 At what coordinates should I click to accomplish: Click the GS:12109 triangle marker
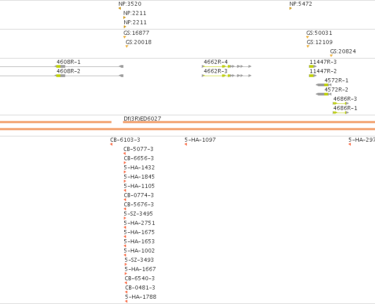click(x=308, y=46)
